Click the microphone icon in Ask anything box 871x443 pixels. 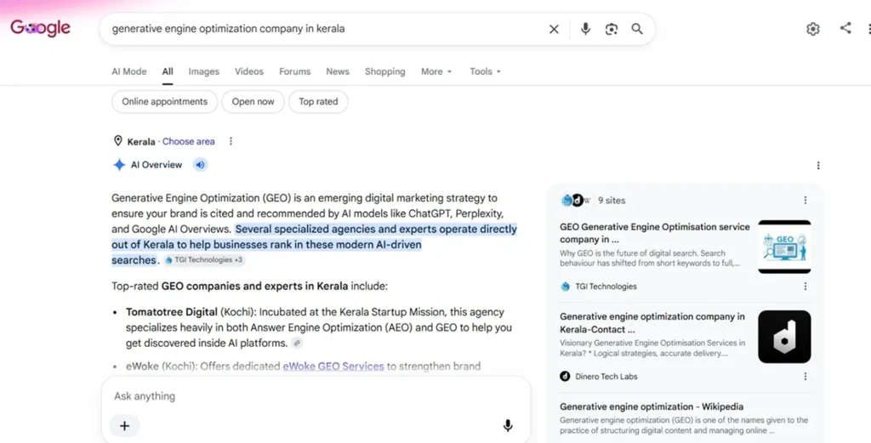507,426
